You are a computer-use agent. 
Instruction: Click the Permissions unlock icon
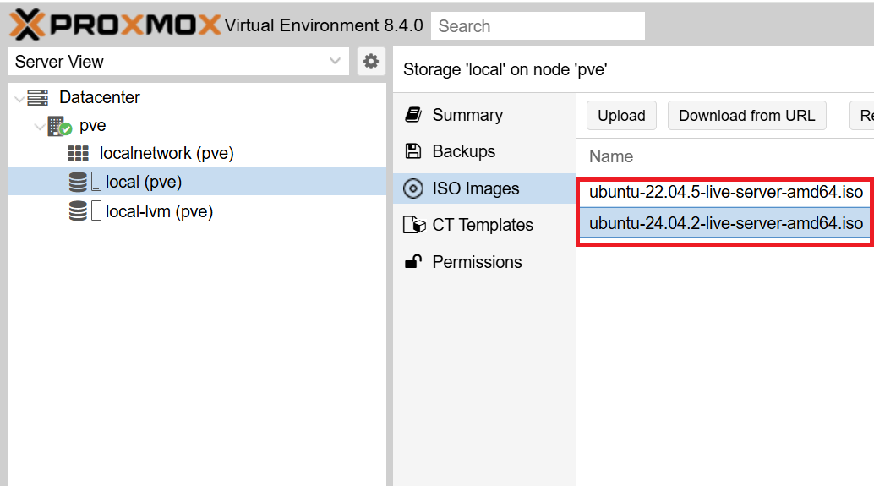413,262
